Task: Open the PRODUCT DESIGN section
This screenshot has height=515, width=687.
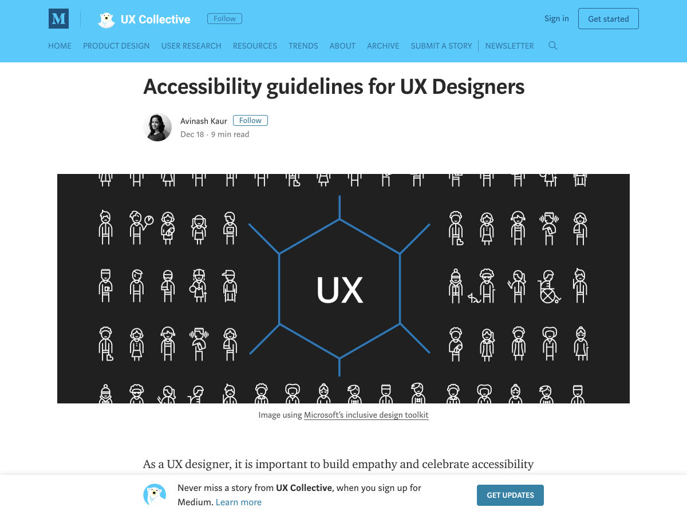Action: pyautogui.click(x=116, y=46)
